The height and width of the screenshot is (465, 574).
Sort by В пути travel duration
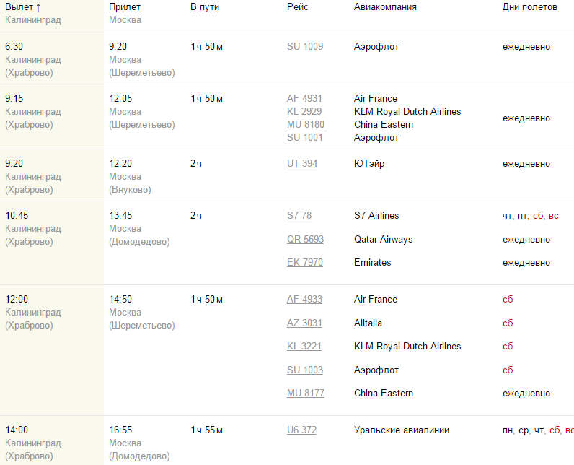coord(205,7)
